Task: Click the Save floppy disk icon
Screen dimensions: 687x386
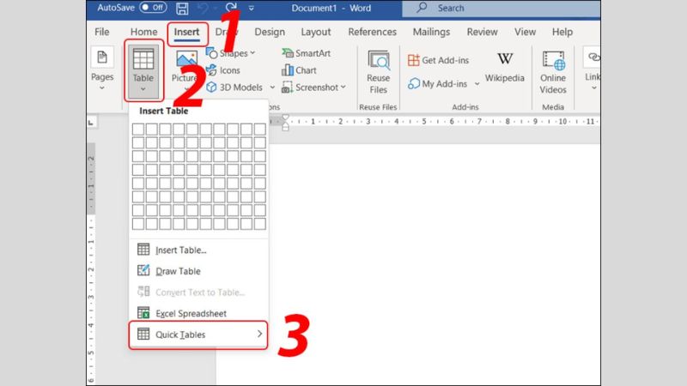Action: (182, 8)
